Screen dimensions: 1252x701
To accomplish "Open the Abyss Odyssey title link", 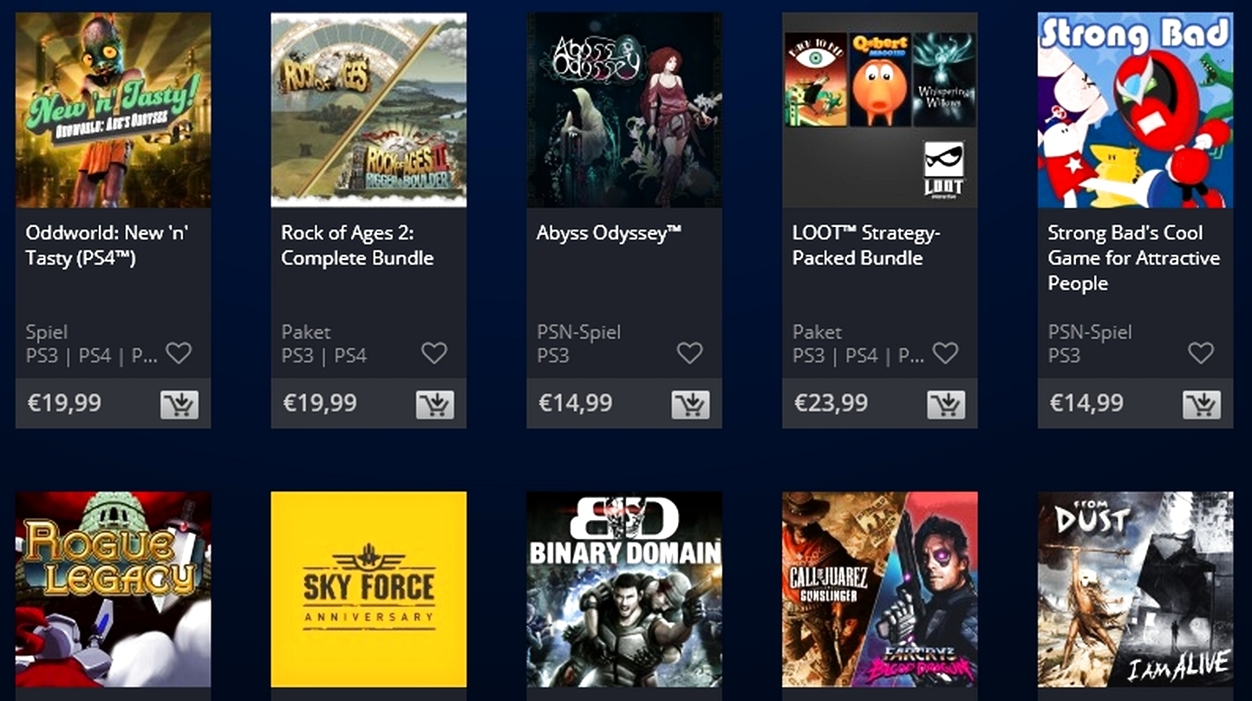I will coord(609,233).
